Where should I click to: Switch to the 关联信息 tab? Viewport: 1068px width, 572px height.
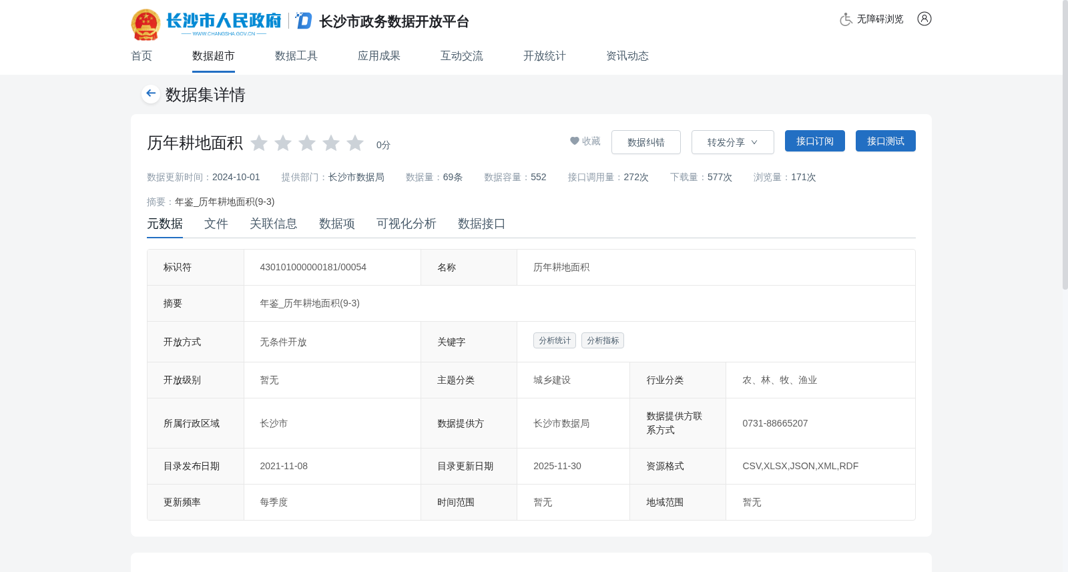(x=274, y=224)
